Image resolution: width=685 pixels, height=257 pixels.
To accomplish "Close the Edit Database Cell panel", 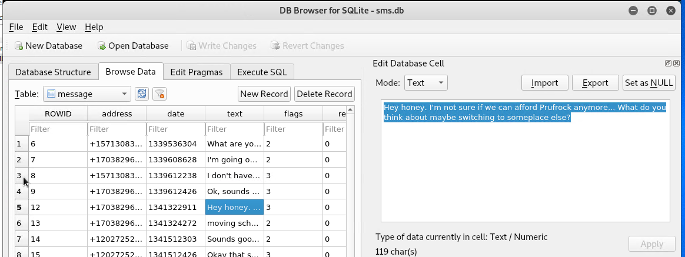I will pos(676,64).
